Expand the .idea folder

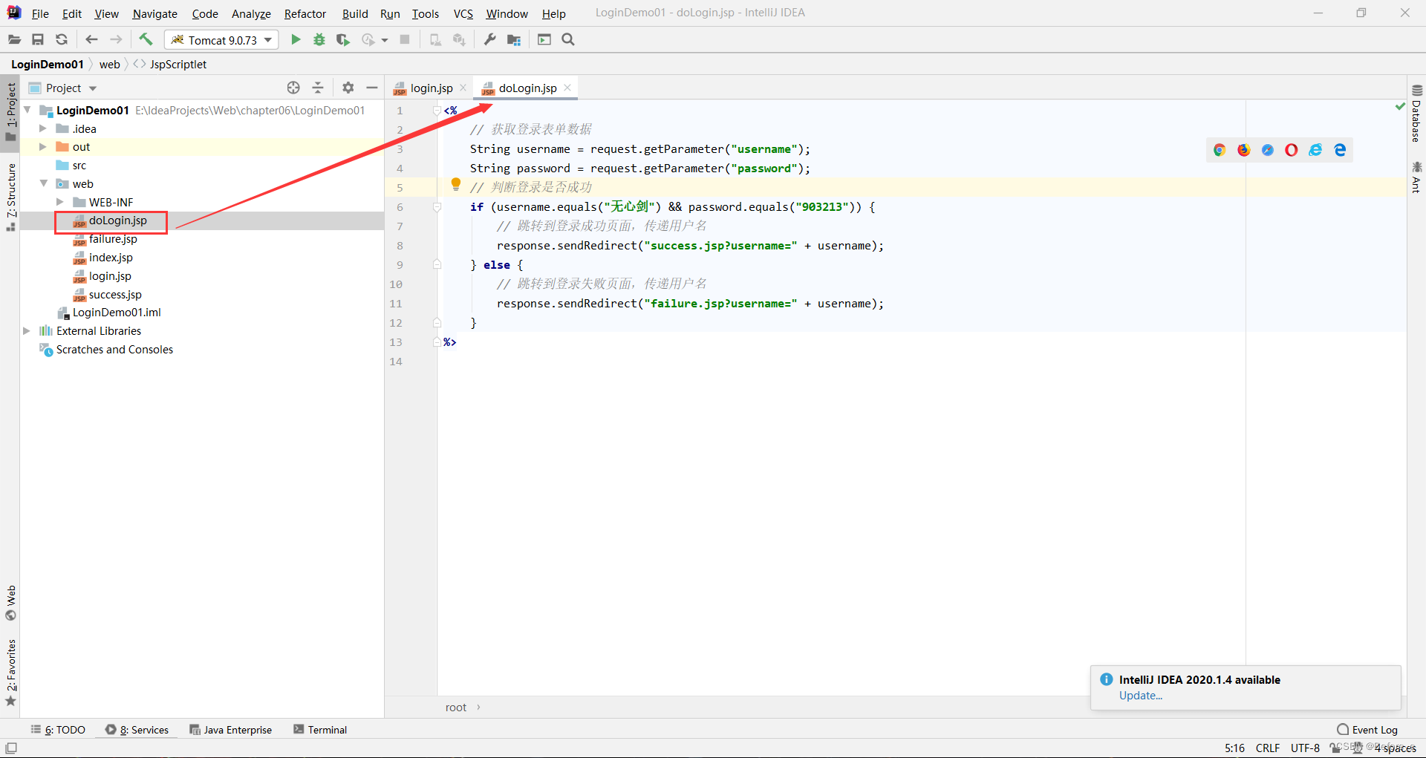(x=42, y=128)
